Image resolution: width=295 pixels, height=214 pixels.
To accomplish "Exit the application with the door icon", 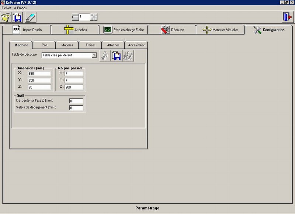I will click(288, 17).
